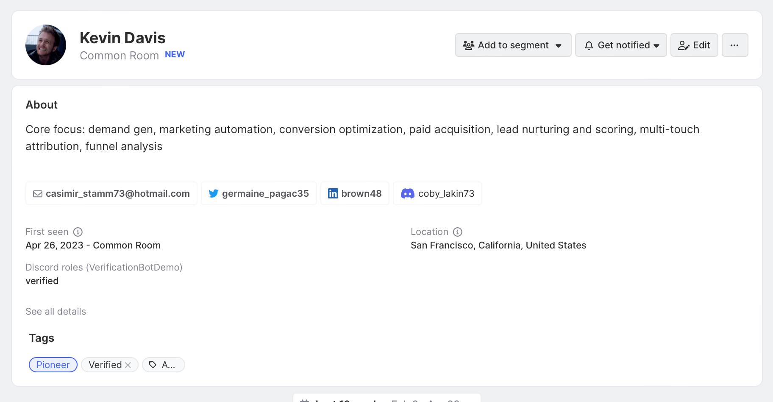The height and width of the screenshot is (402, 773).
Task: Open the three-dot more options menu
Action: click(734, 45)
